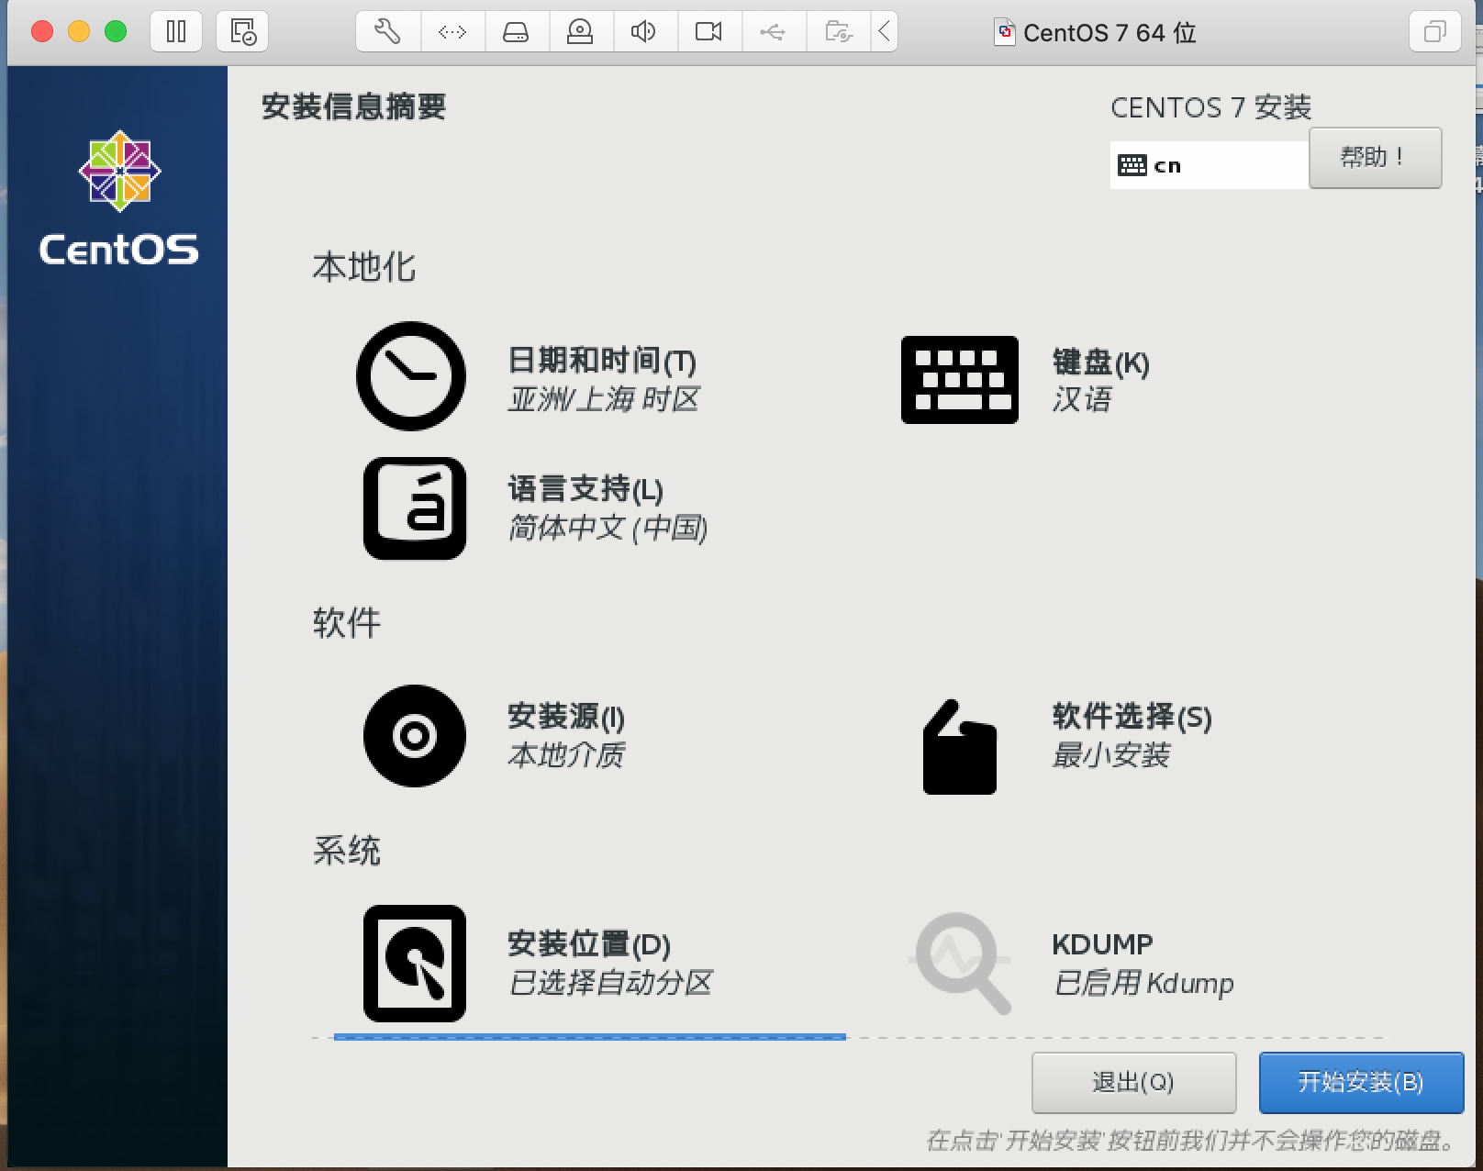Click the sound card speaker icon

pyautogui.click(x=643, y=32)
